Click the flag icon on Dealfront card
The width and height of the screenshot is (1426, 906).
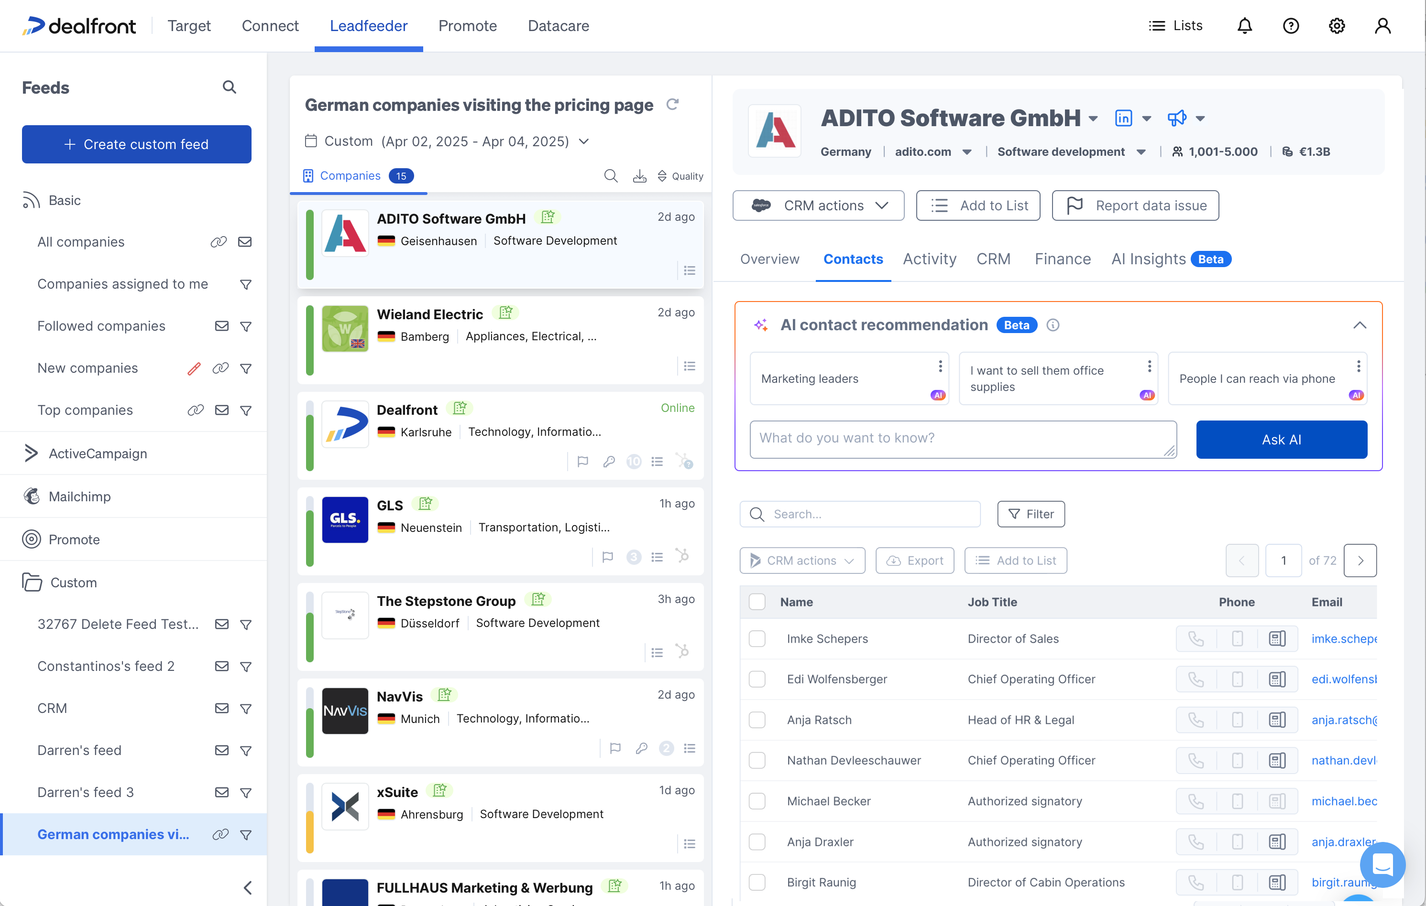pyautogui.click(x=583, y=462)
